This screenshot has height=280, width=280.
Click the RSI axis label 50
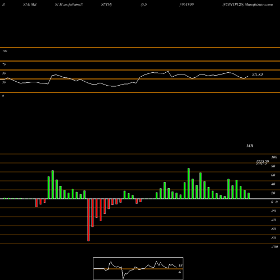pos(4,73)
